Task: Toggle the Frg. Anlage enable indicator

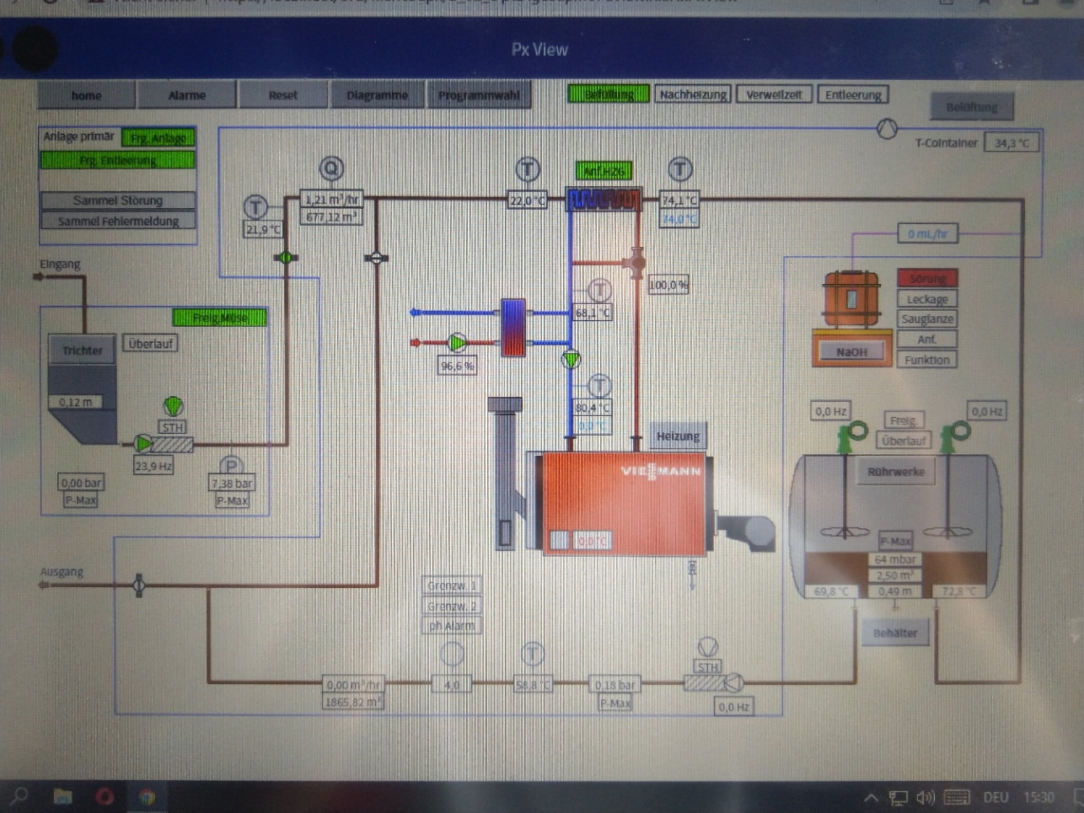Action: (158, 138)
